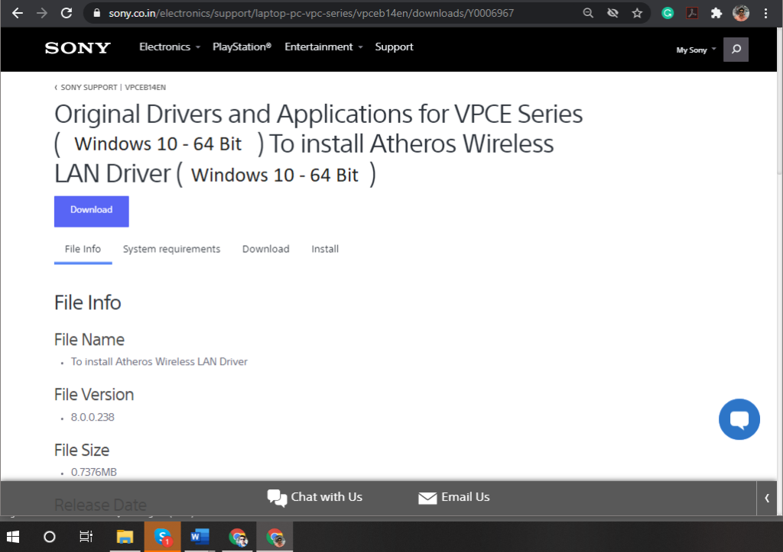The height and width of the screenshot is (552, 783).
Task: Open the Chrome profile avatar
Action: [739, 13]
